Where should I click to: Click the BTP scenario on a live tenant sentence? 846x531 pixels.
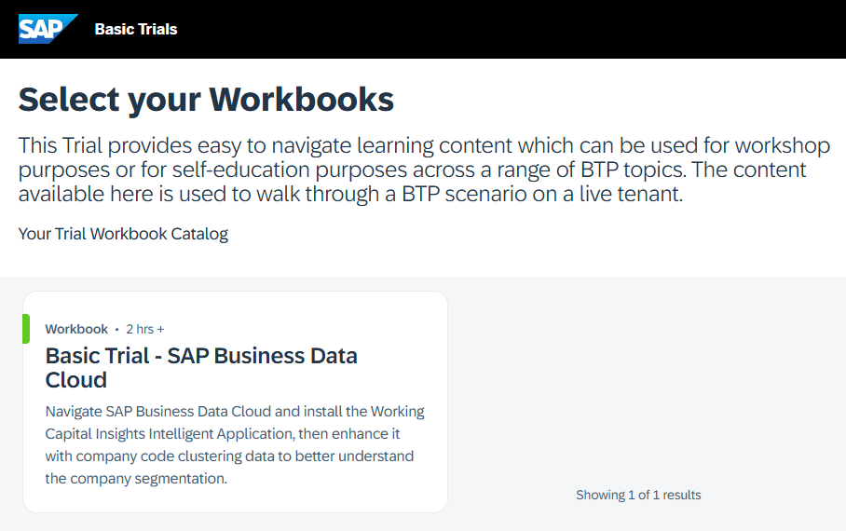pos(542,194)
